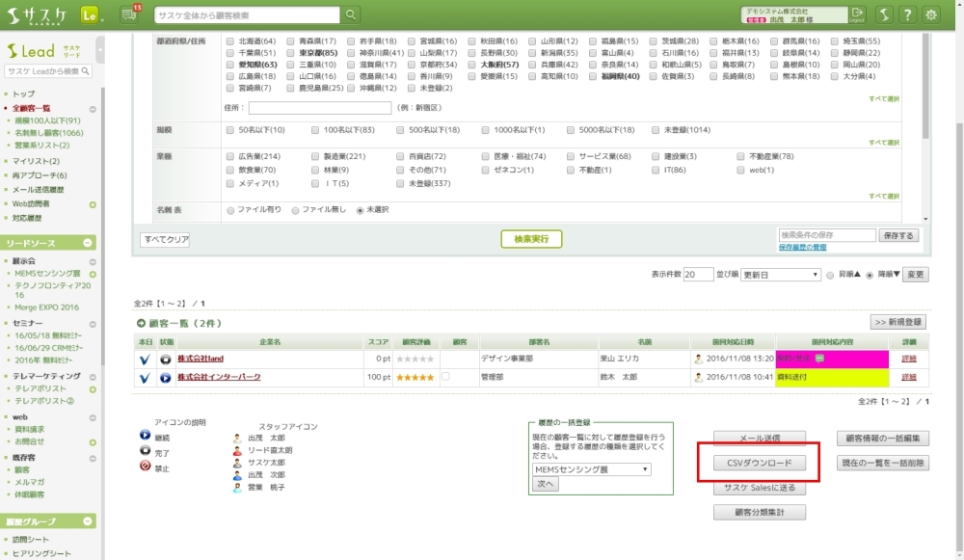964x560 pixels.
Task: Open the MEMSセンシング展 history dropdown
Action: [x=592, y=469]
